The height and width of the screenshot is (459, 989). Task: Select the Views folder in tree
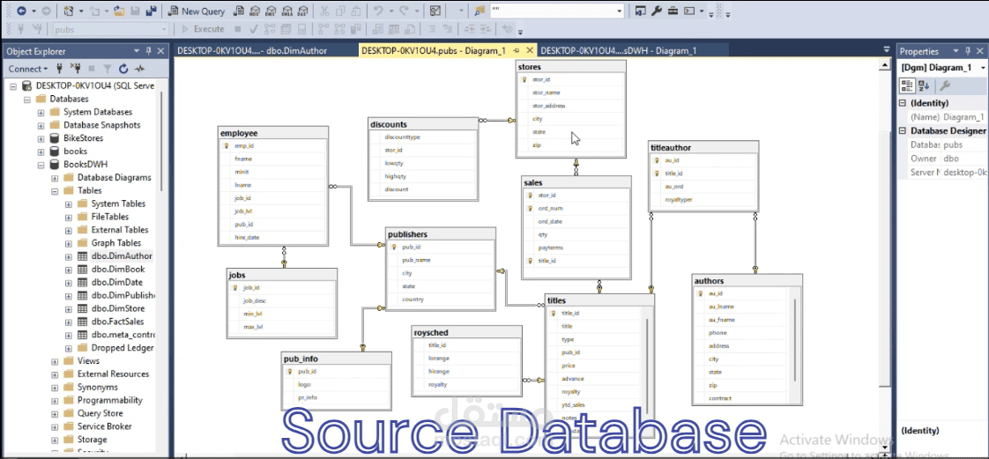point(88,360)
